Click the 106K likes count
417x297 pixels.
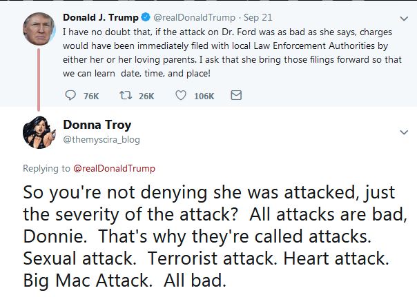pyautogui.click(x=204, y=96)
